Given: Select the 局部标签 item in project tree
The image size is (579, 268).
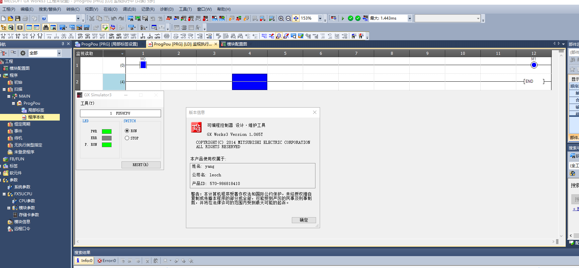Looking at the screenshot, I should pyautogui.click(x=36, y=110).
